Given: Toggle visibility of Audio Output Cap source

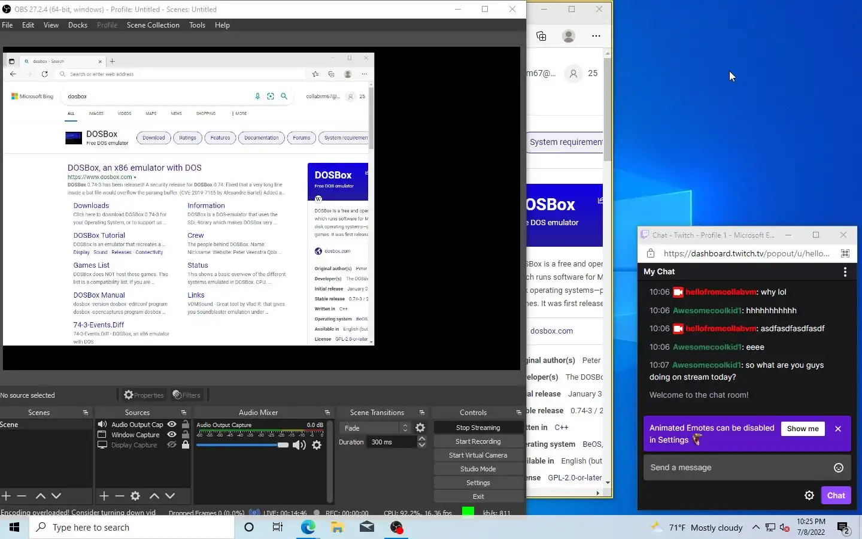Looking at the screenshot, I should pos(172,425).
